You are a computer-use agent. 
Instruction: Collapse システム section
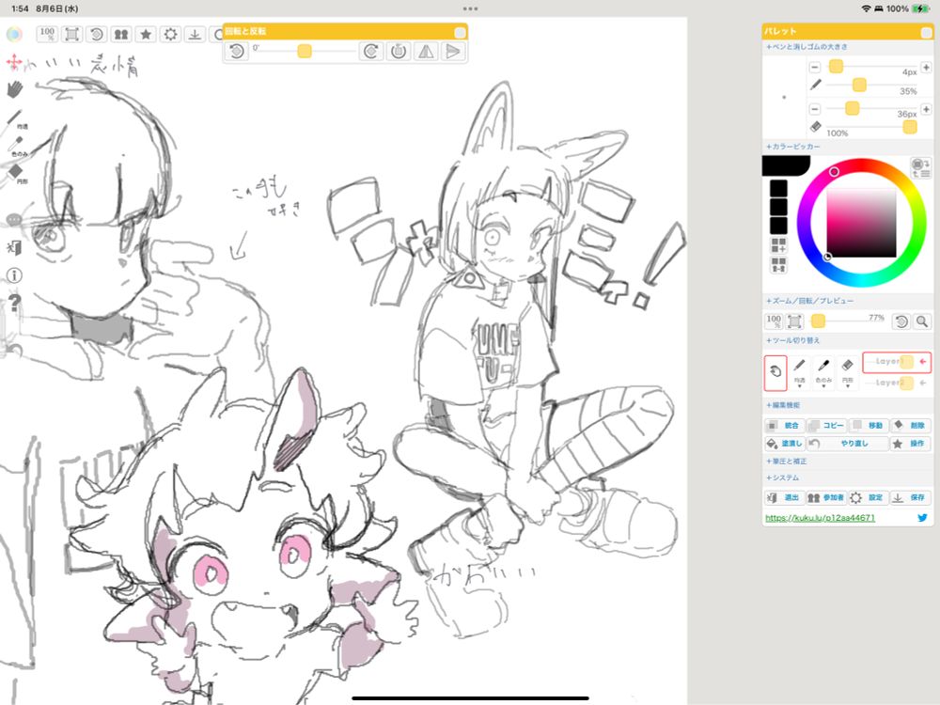coord(782,478)
